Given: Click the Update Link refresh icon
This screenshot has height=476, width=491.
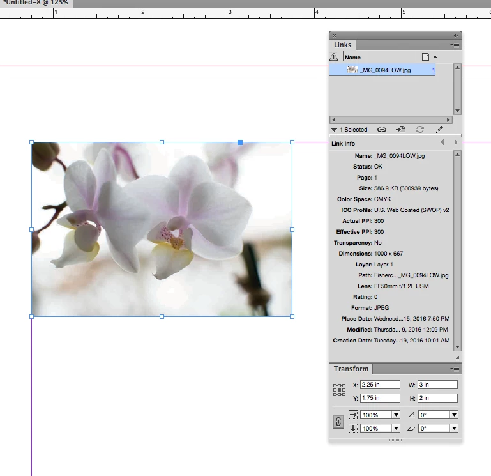Looking at the screenshot, I should [420, 130].
